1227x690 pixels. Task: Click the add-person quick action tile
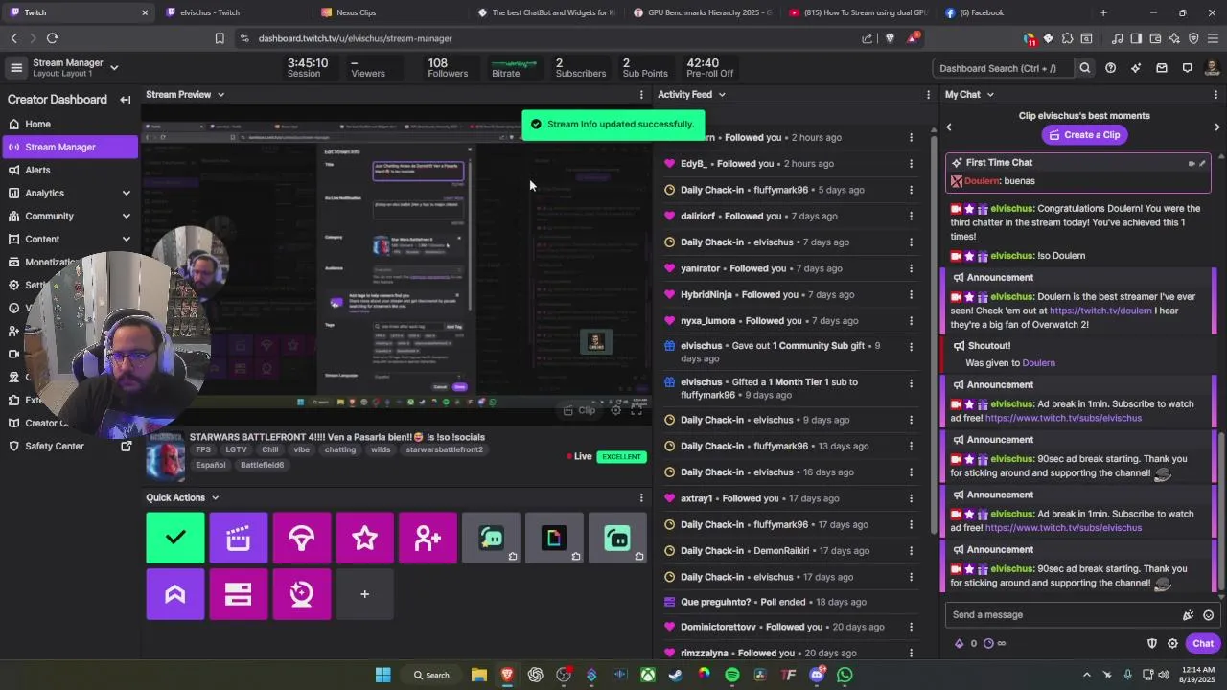[428, 539]
